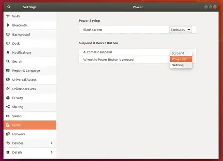Open Bluetooth settings panel
223x161 pixels.
[x=30, y=25]
